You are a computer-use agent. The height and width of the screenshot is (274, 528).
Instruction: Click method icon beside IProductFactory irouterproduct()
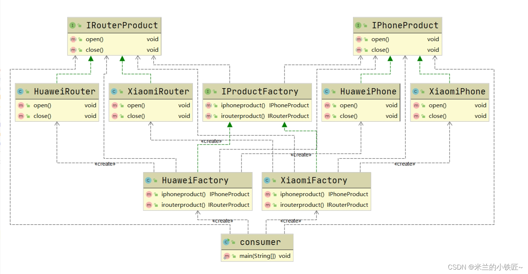[208, 116]
